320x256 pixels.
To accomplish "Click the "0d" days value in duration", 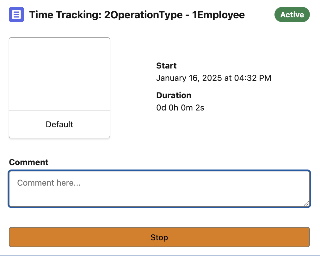I will [161, 108].
